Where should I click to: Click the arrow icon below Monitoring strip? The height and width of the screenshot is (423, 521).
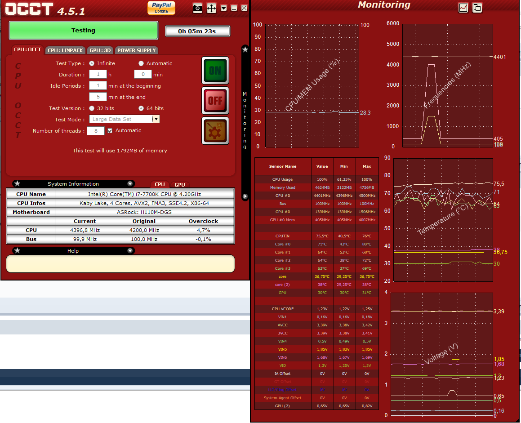[245, 196]
